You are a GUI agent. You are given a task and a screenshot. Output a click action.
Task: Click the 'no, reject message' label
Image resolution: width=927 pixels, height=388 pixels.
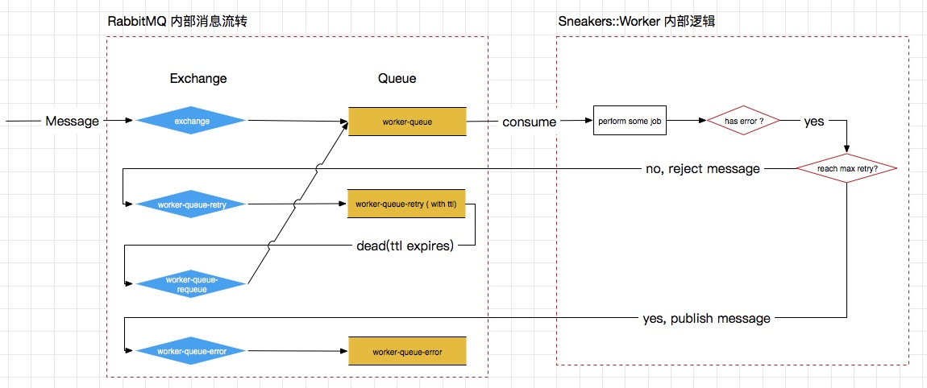point(703,169)
